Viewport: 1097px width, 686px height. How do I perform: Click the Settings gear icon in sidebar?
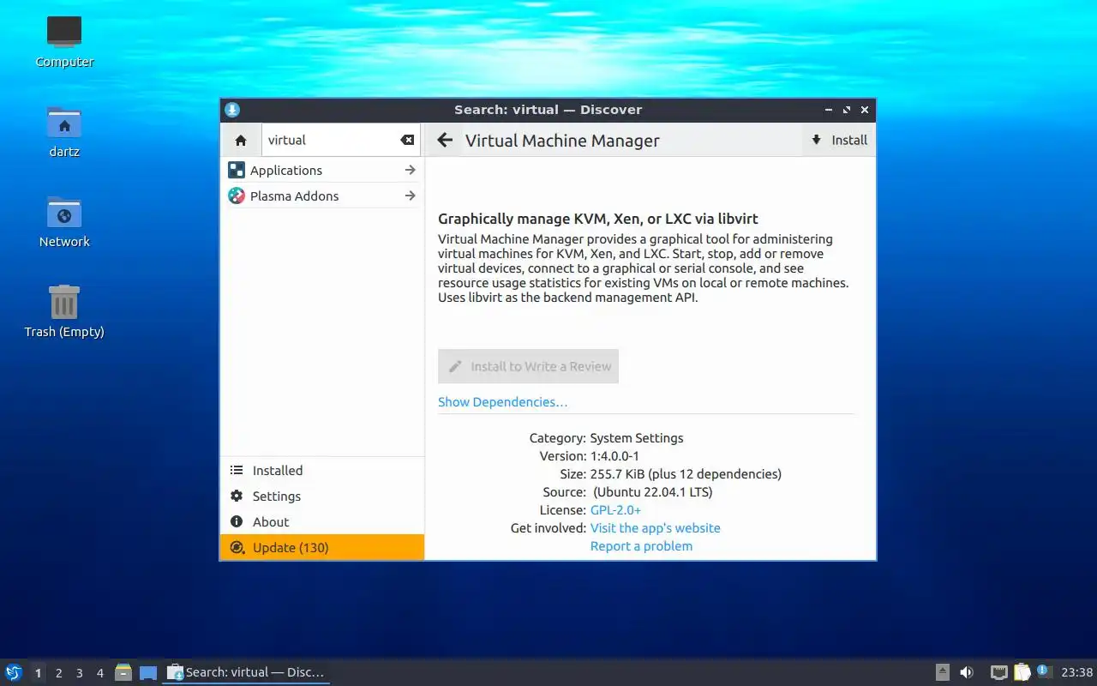coord(237,496)
